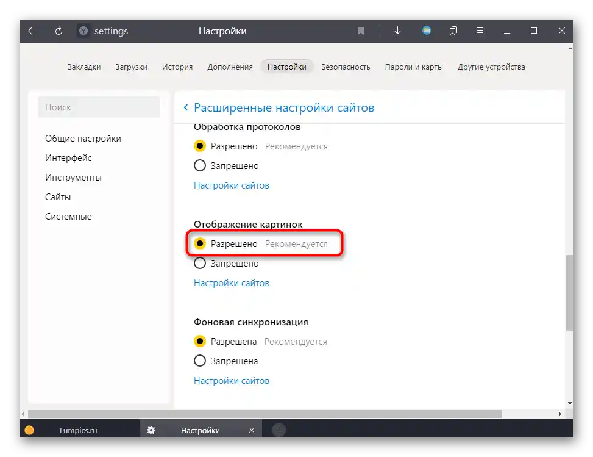Image resolution: width=593 pixels, height=457 pixels.
Task: Maximize the browser window
Action: point(534,31)
